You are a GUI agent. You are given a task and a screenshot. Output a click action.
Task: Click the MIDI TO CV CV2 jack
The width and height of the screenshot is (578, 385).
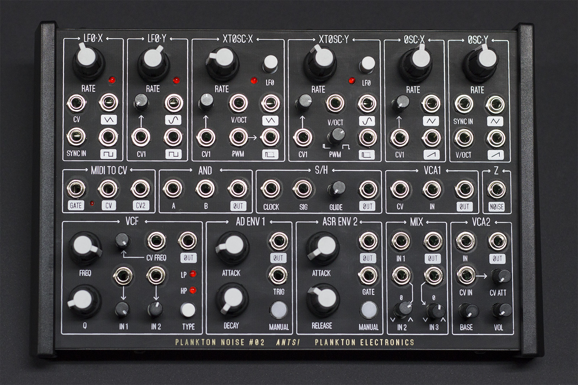click(x=141, y=189)
